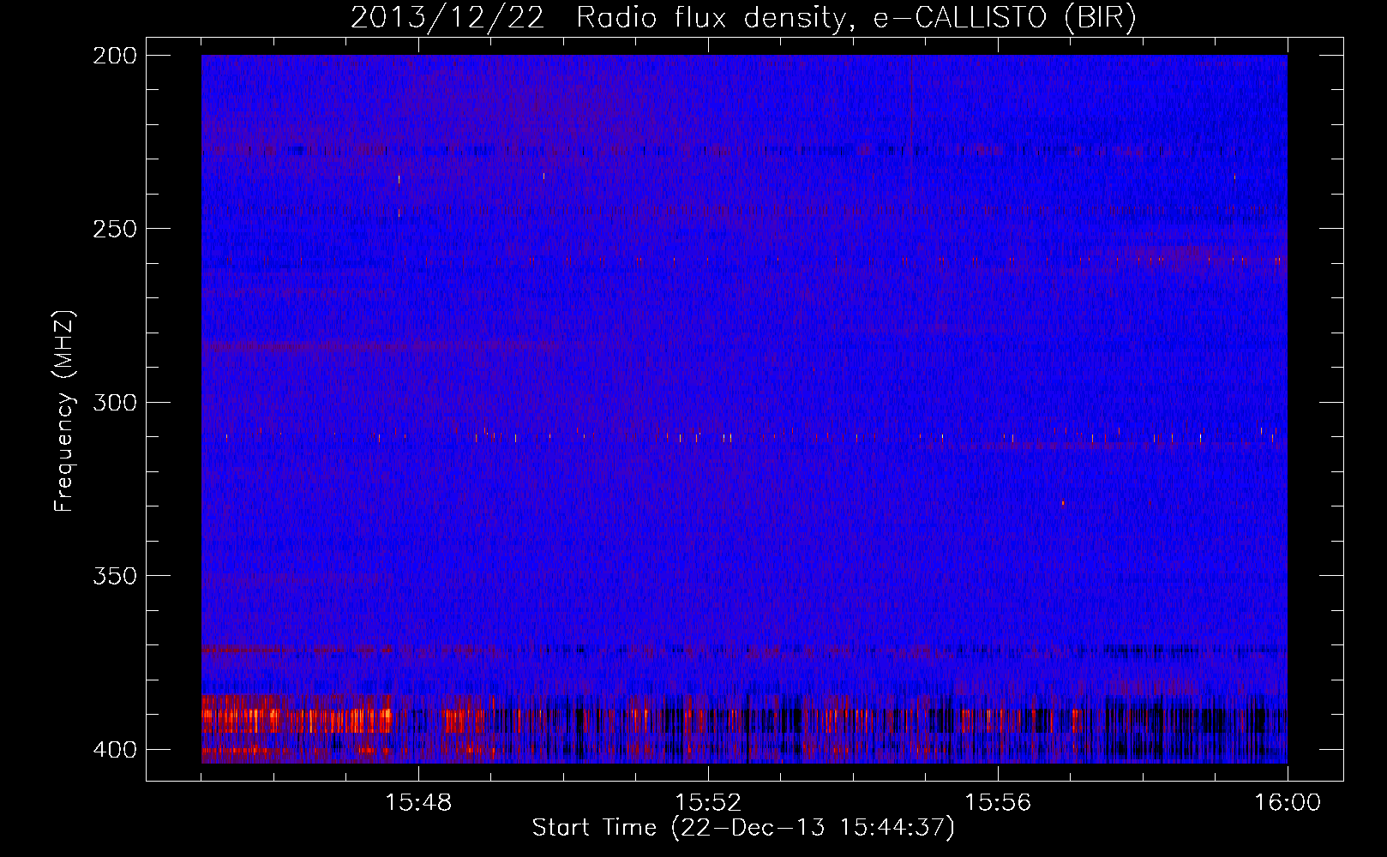
Task: Select the 200 frequency tick label
Action: [114, 56]
